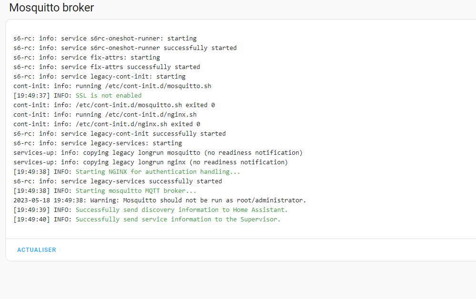Click the 'Successfully send discovery information' line
This screenshot has height=299, width=476.
tap(182, 210)
